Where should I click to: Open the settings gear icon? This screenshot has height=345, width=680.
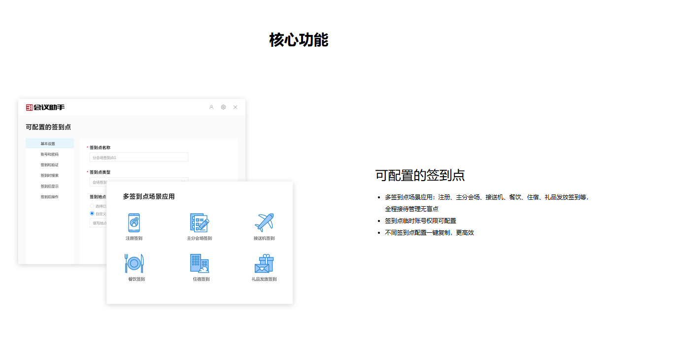(x=223, y=107)
